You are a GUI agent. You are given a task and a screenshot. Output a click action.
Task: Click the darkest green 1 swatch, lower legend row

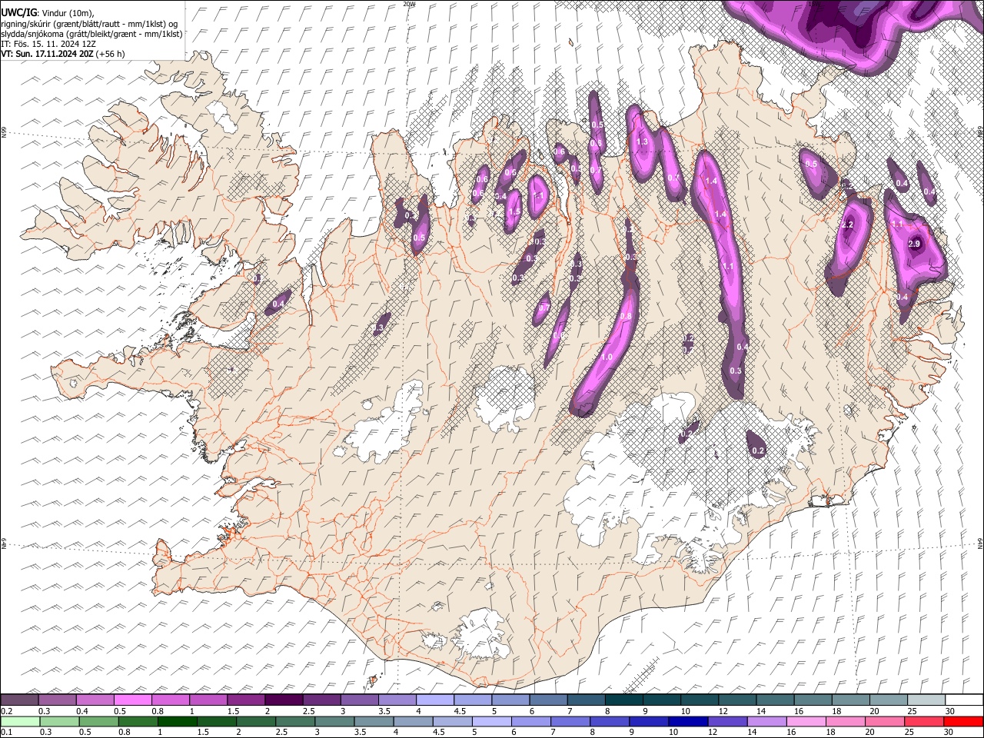(x=177, y=722)
